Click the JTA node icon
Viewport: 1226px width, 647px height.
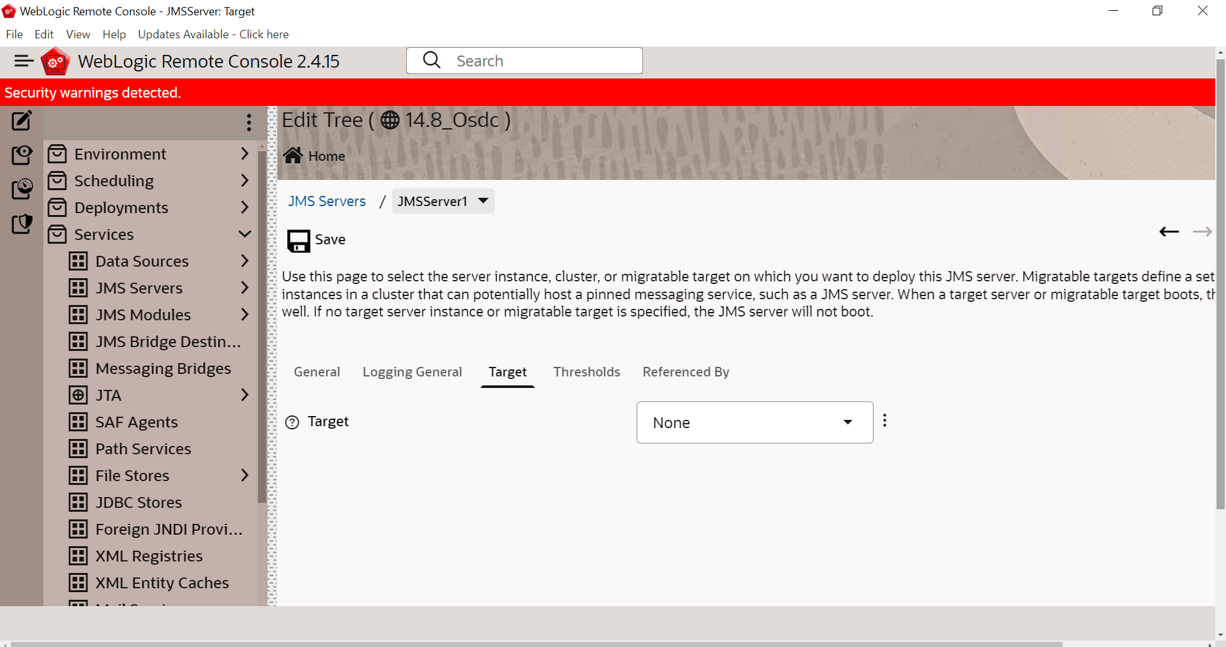[x=79, y=395]
